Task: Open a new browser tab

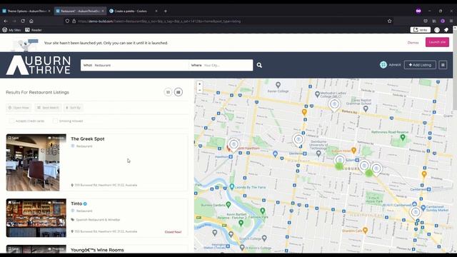Action: (x=165, y=11)
